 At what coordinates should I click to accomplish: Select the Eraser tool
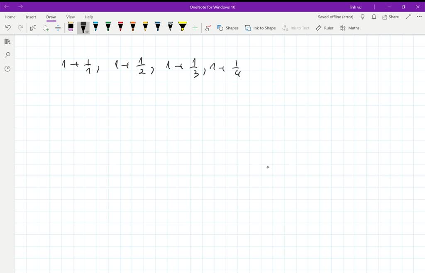coord(71,28)
